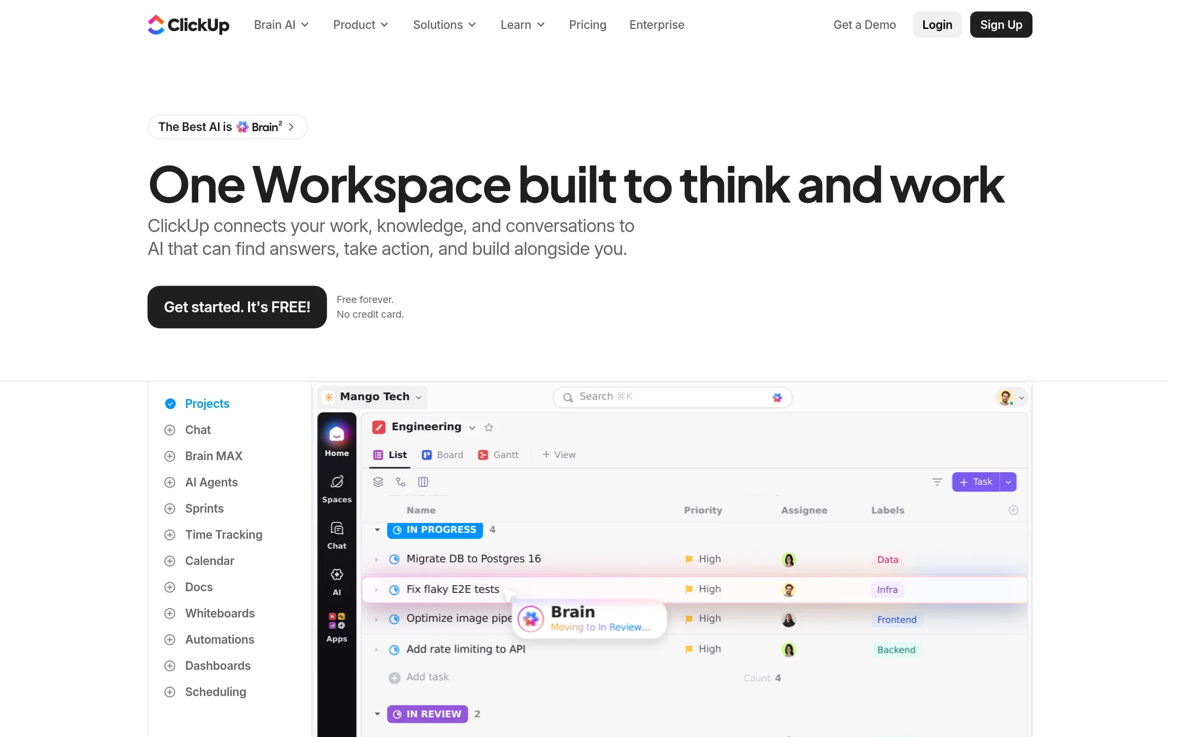
Task: Click the Search field
Action: click(672, 397)
